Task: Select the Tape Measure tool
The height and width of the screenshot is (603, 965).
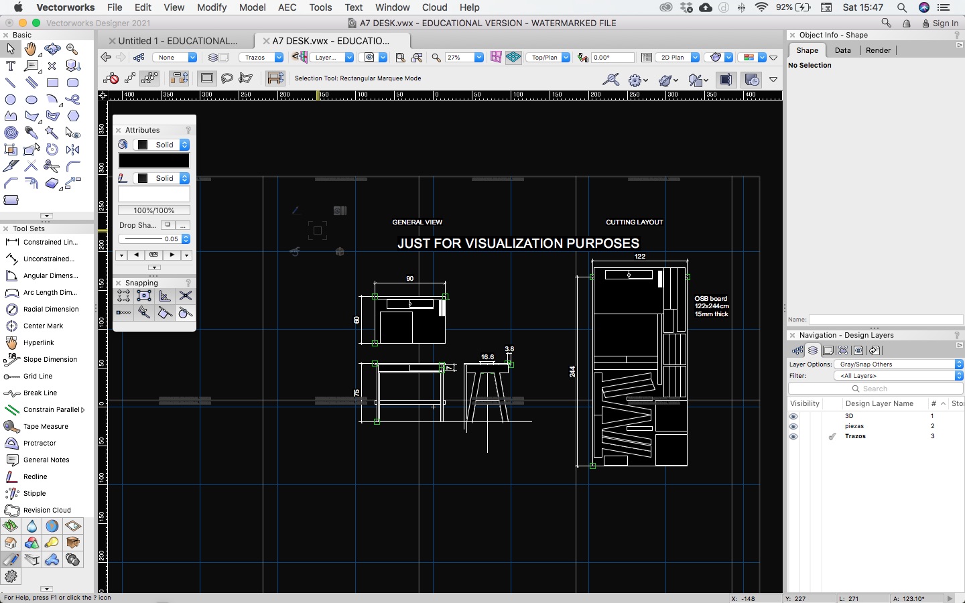Action: click(x=46, y=426)
